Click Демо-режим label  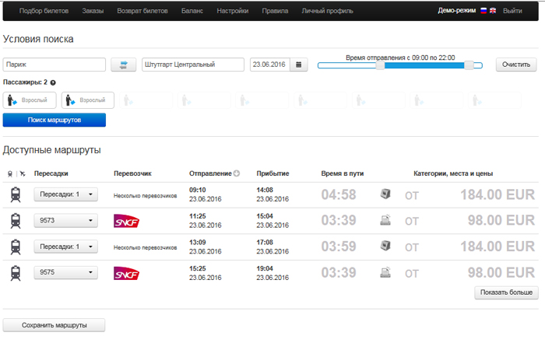[457, 10]
